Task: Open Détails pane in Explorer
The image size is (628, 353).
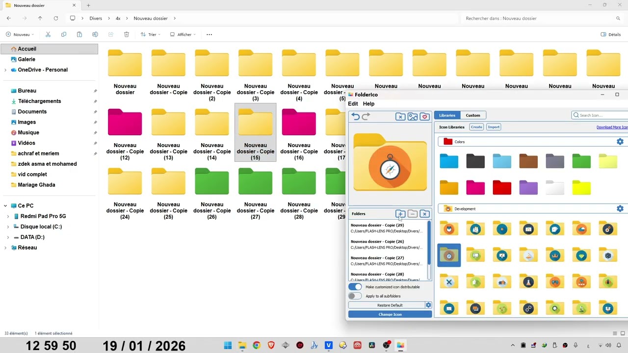Action: [611, 34]
